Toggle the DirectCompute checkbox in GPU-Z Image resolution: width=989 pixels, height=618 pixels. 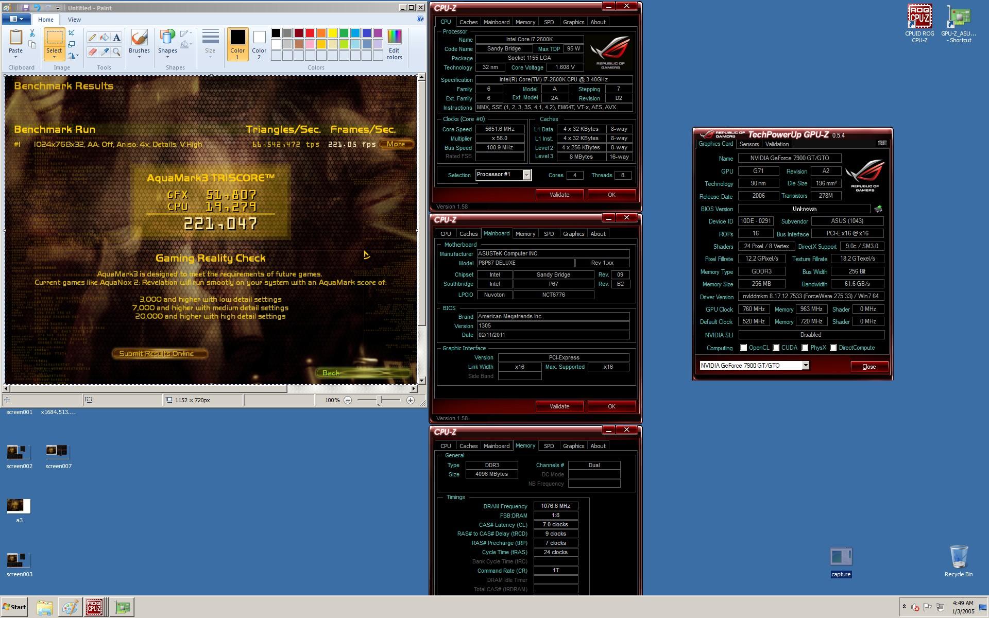(833, 348)
